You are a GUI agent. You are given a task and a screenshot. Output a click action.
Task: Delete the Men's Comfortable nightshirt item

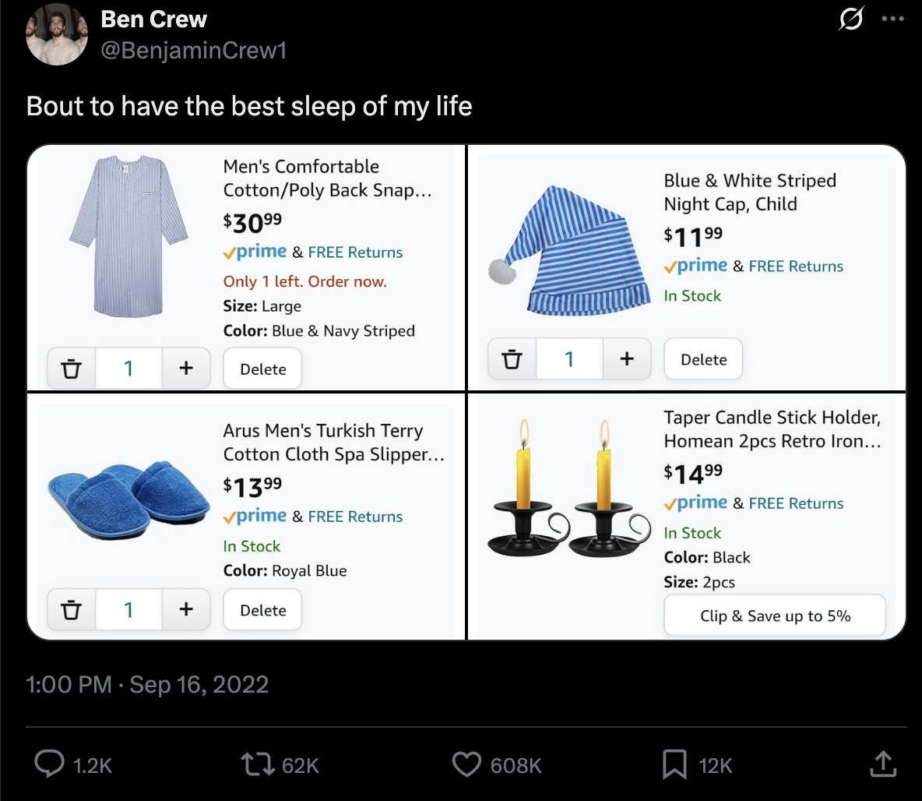pyautogui.click(x=263, y=369)
